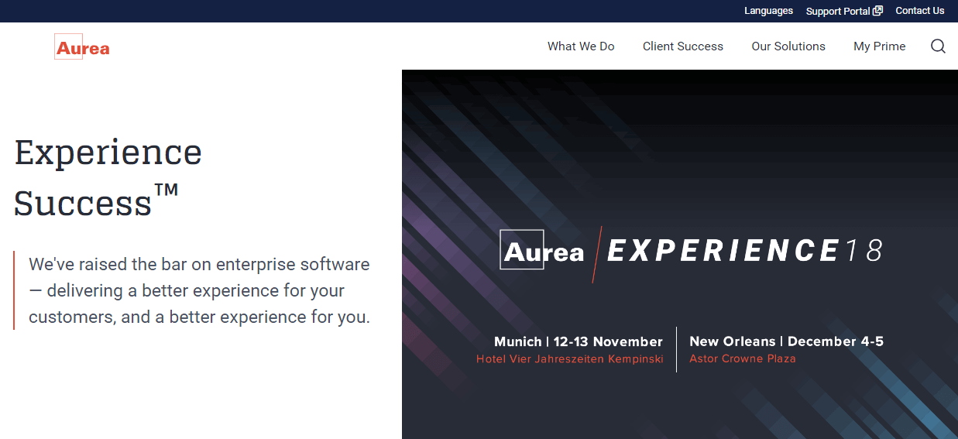Click the Experience Success heading
This screenshot has height=439, width=958.
click(108, 177)
